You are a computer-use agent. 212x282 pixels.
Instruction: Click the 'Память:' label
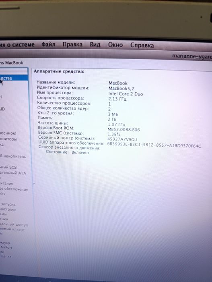coord(45,118)
